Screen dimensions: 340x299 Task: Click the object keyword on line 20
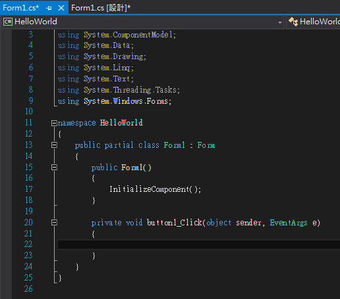coord(219,223)
